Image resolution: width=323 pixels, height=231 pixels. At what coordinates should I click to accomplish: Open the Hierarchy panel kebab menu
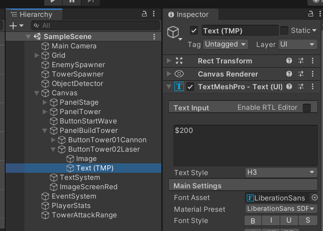pos(154,15)
